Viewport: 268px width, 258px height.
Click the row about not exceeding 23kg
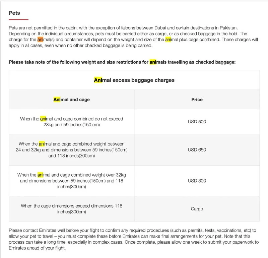click(x=71, y=122)
